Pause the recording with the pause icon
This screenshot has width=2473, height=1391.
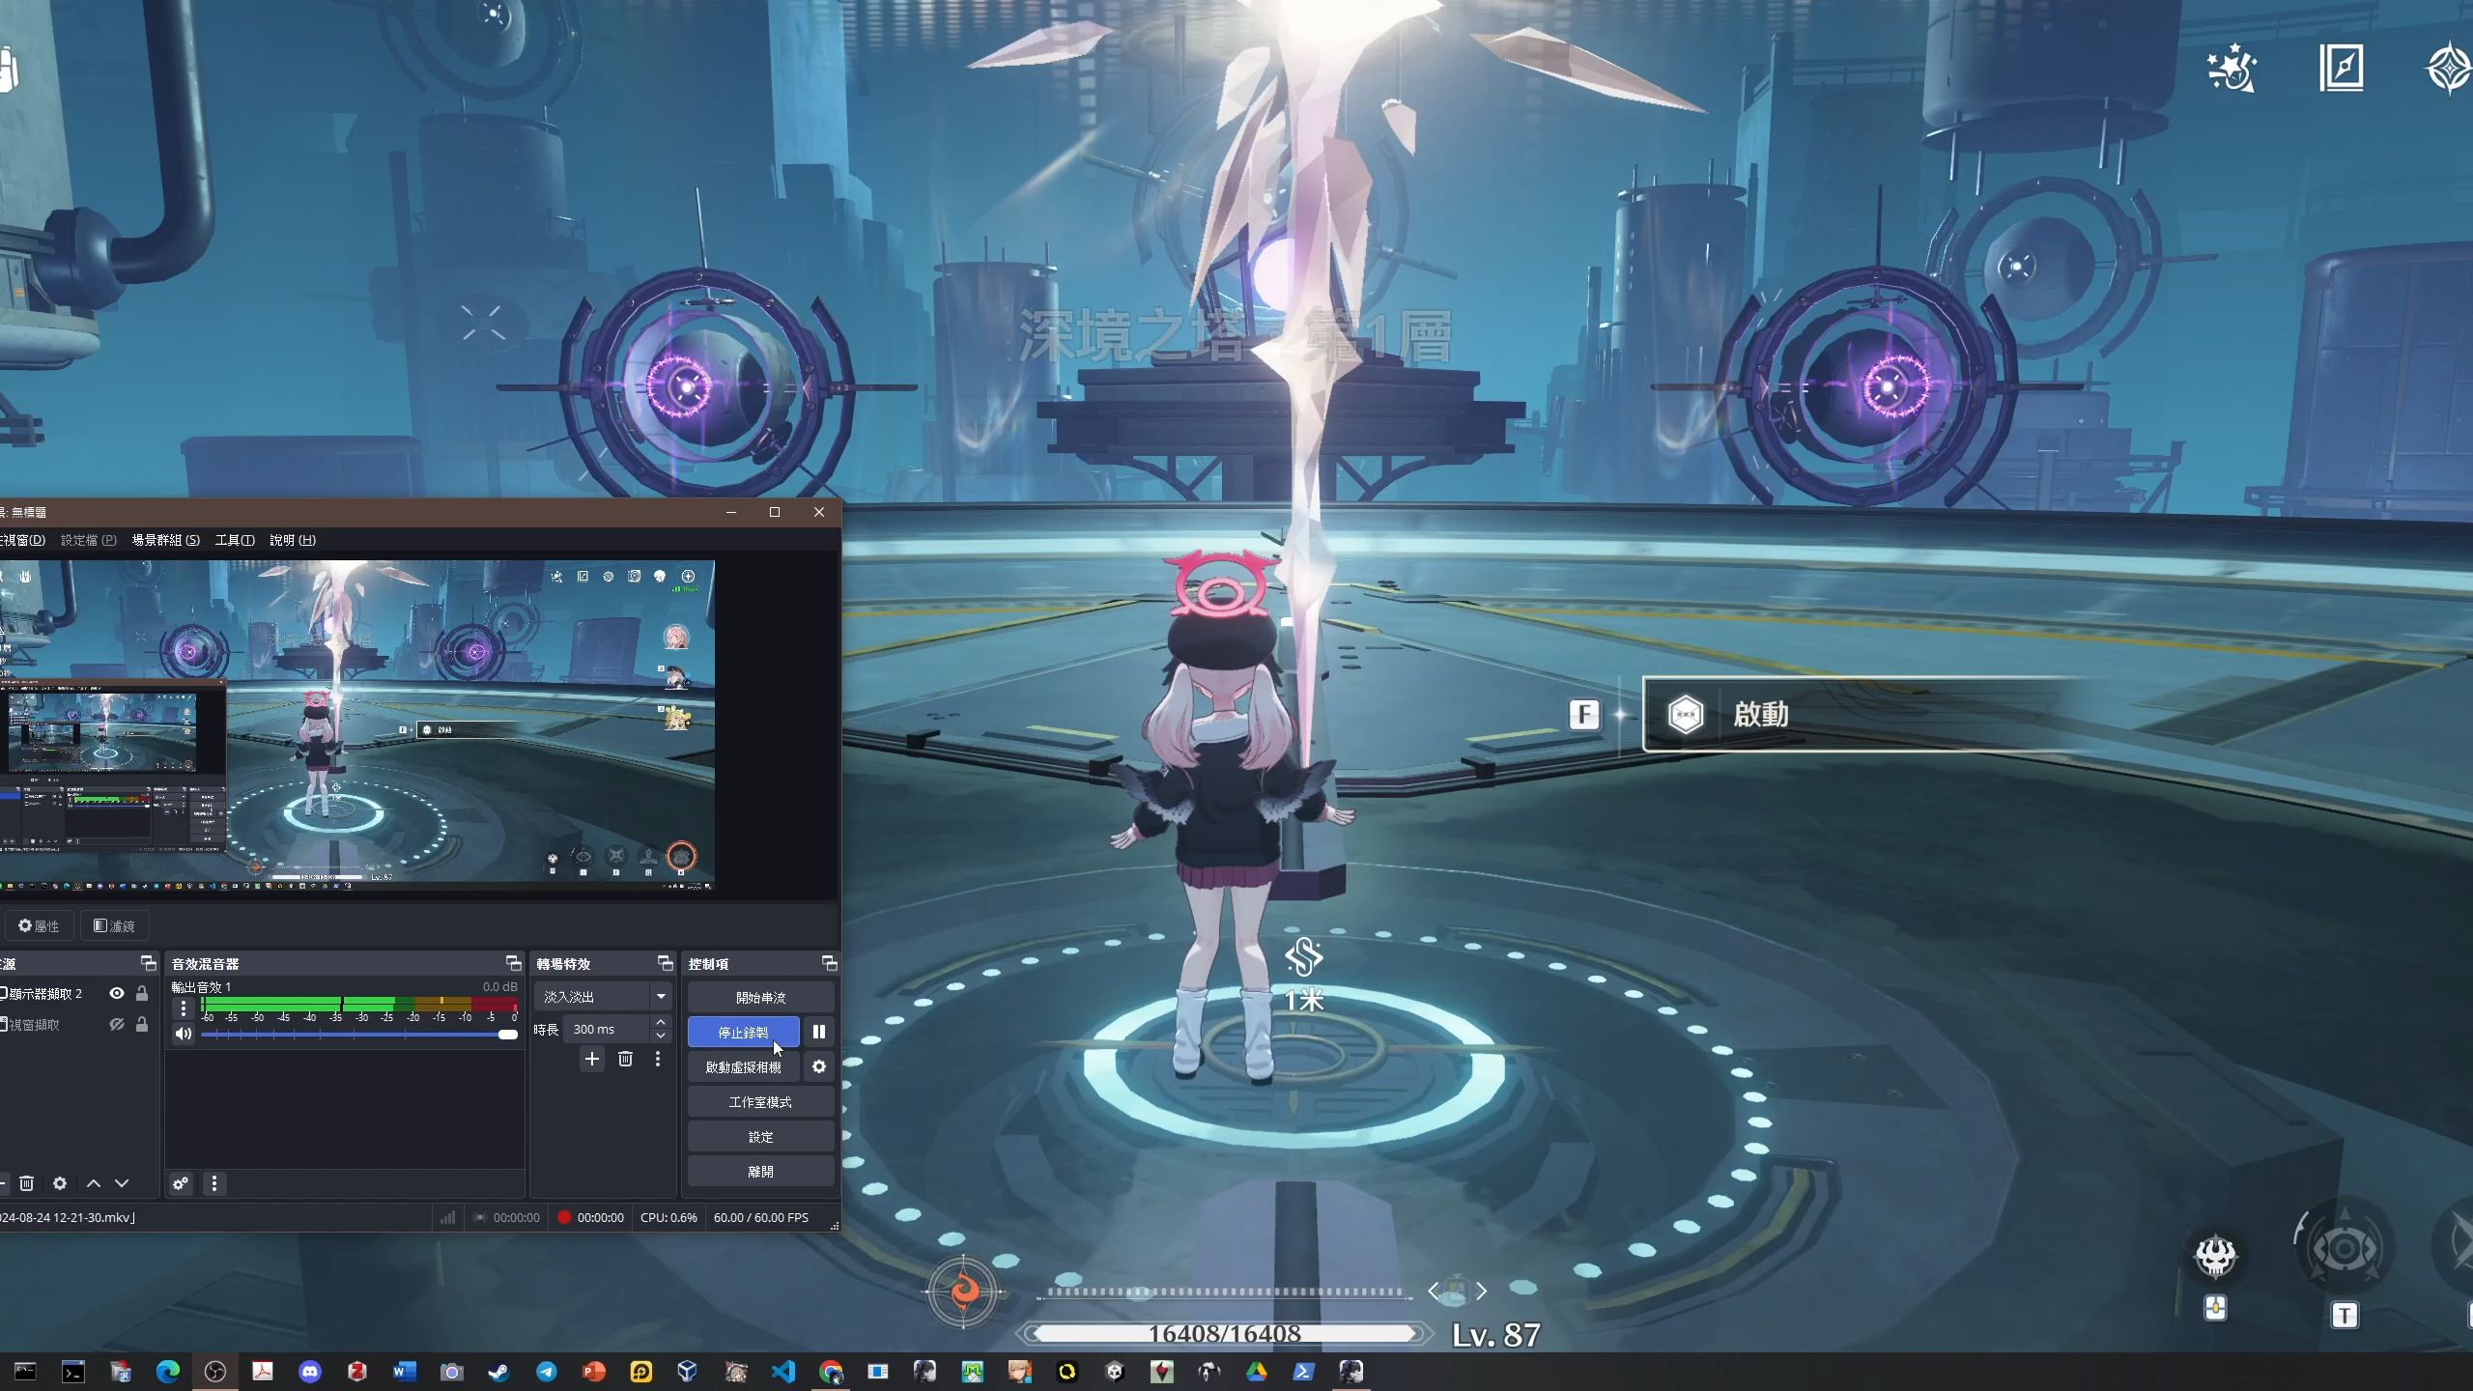point(818,1032)
